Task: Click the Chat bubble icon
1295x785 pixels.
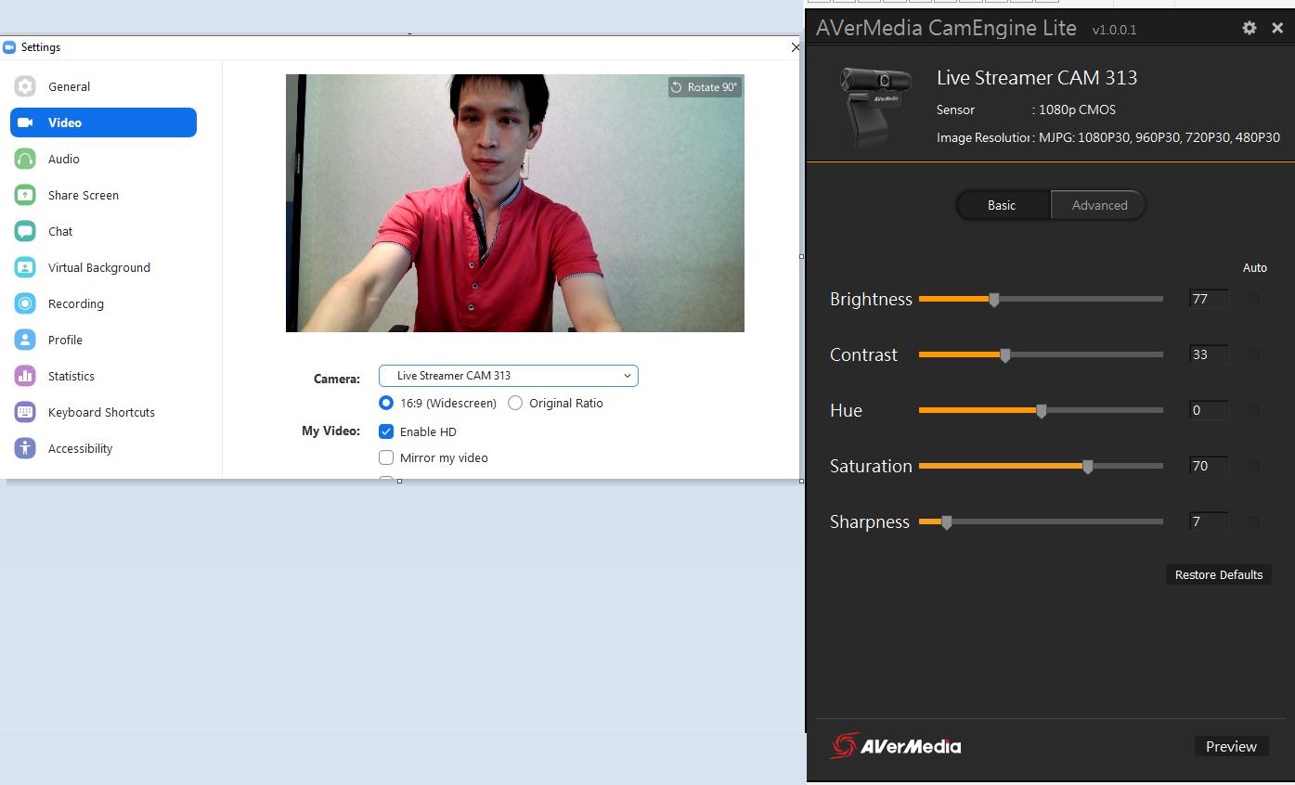Action: (25, 231)
